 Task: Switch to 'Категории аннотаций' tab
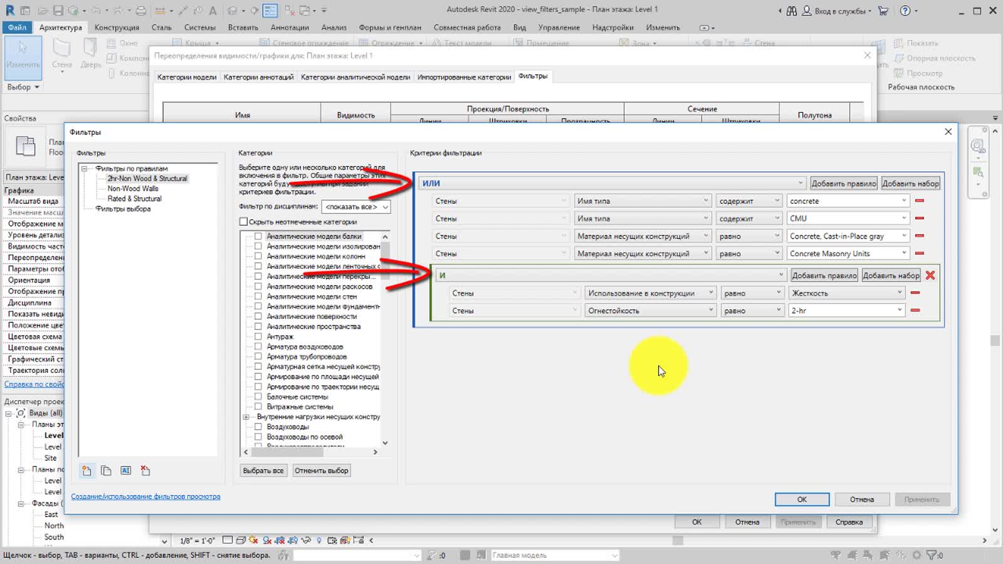258,77
